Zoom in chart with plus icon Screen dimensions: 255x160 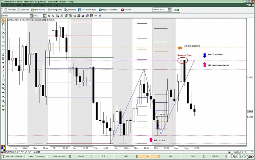100,16
